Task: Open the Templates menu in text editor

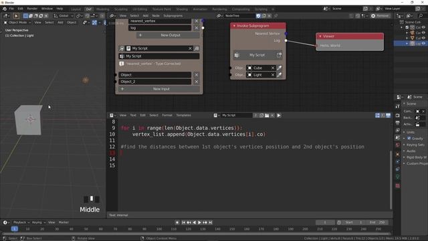Action: 183,115
